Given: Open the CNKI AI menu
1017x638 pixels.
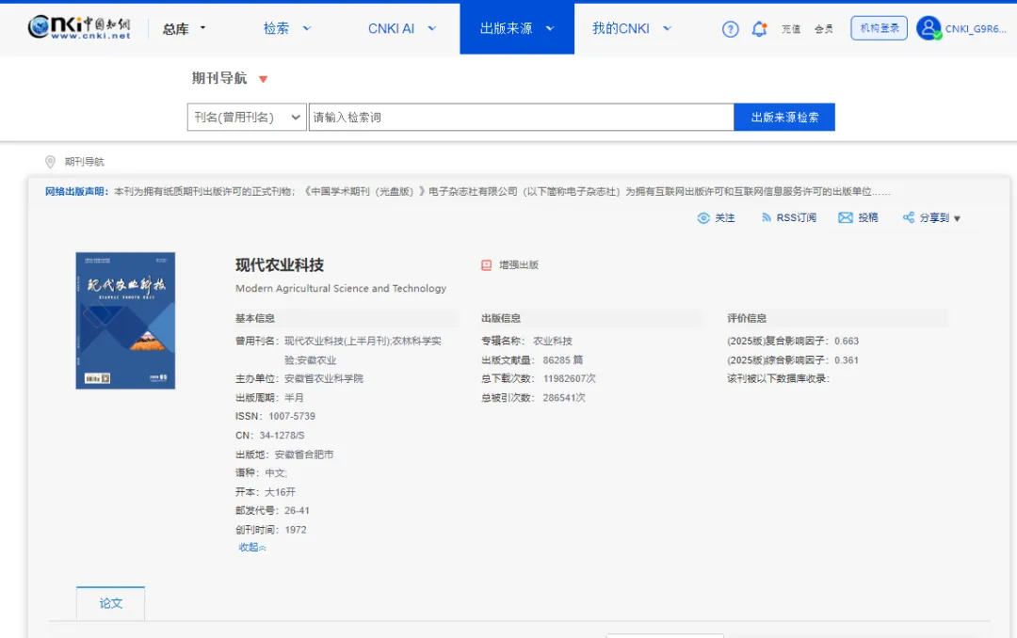Looking at the screenshot, I should coord(391,28).
